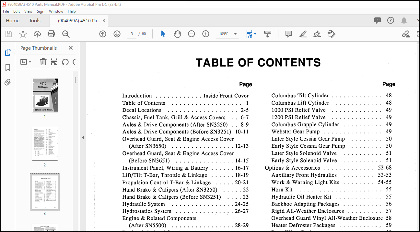Click 'Horn Kit' contents entry
The width and height of the screenshot is (420, 232).
coord(282,190)
